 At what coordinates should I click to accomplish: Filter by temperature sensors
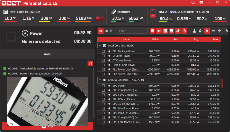tap(194, 31)
